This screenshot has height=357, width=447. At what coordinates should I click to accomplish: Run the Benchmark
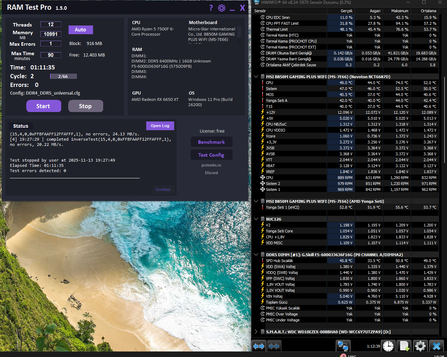[212, 142]
